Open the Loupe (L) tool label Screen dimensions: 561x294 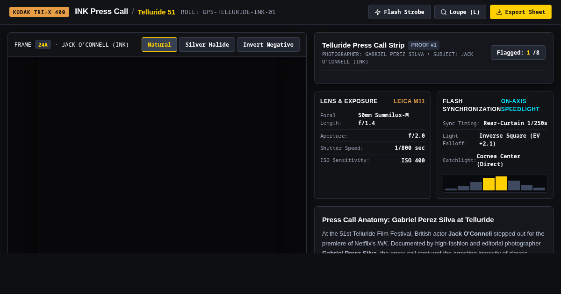(x=465, y=12)
